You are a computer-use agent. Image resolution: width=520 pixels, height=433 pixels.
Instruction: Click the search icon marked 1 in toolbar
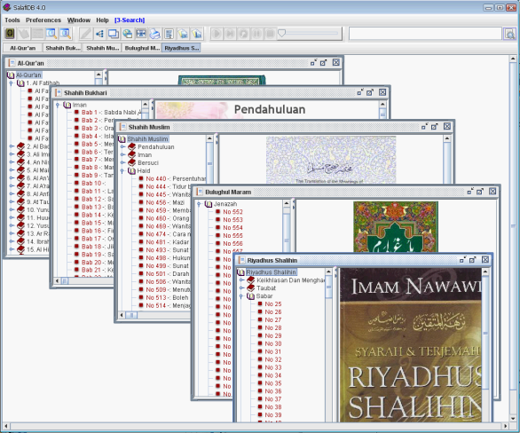coord(51,34)
